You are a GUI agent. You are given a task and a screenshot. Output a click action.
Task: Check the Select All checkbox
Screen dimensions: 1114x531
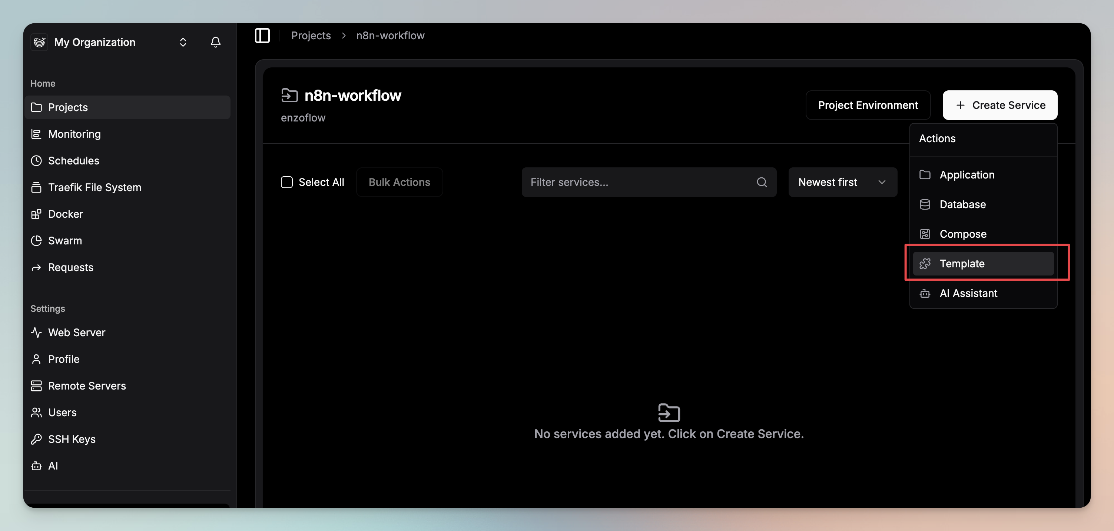click(287, 182)
